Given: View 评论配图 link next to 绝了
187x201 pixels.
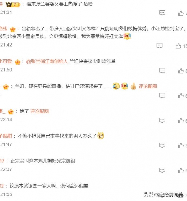Looking at the screenshot, I should [x=39, y=111].
